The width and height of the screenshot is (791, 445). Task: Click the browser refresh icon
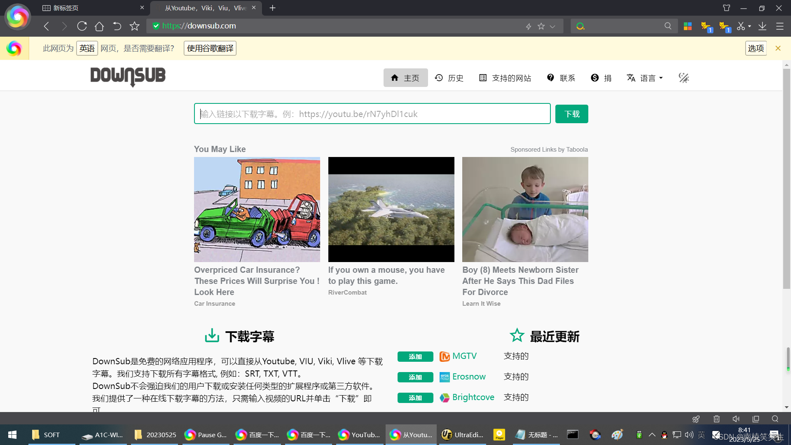[82, 26]
